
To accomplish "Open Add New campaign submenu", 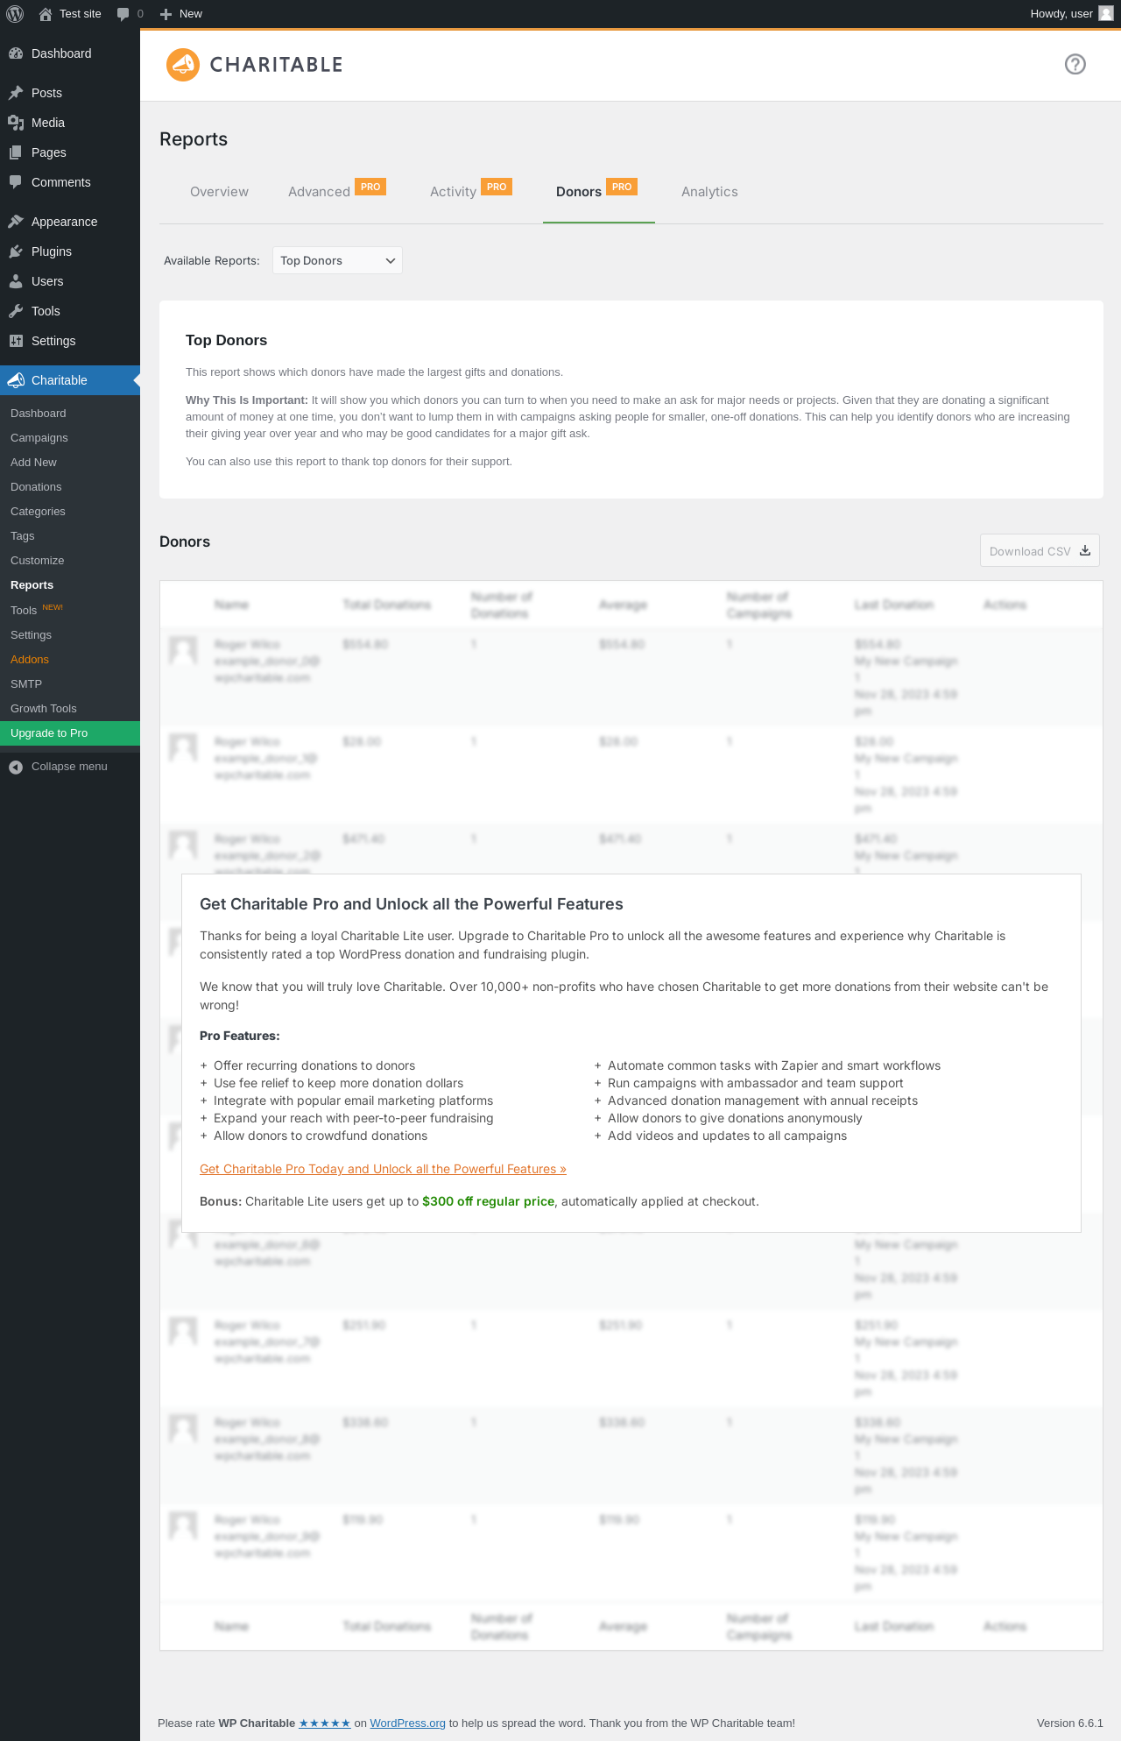I will [70, 463].
